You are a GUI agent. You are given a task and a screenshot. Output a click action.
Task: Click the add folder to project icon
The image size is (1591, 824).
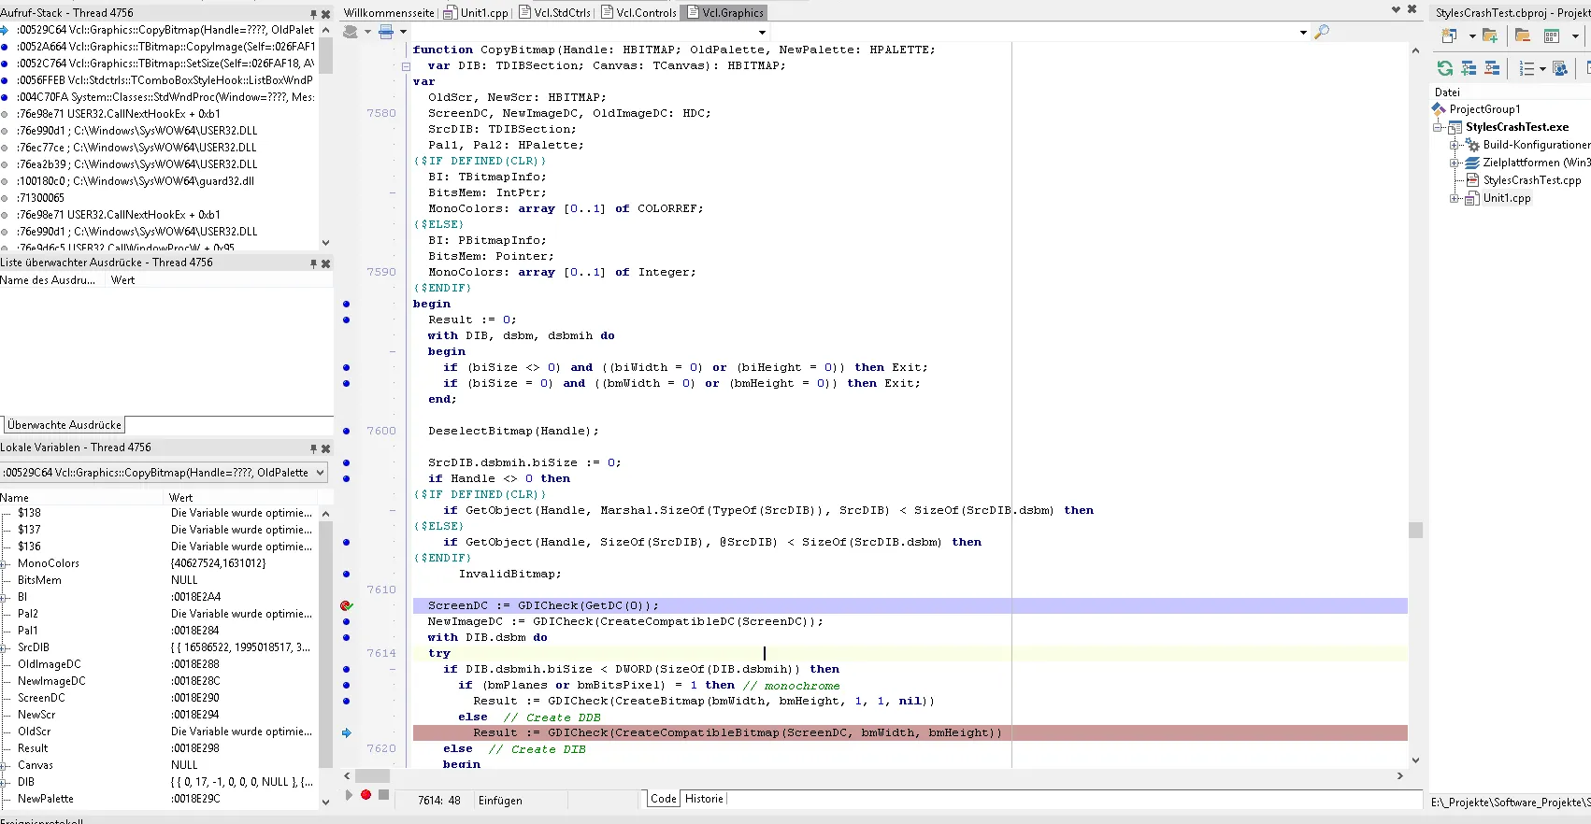pyautogui.click(x=1490, y=36)
